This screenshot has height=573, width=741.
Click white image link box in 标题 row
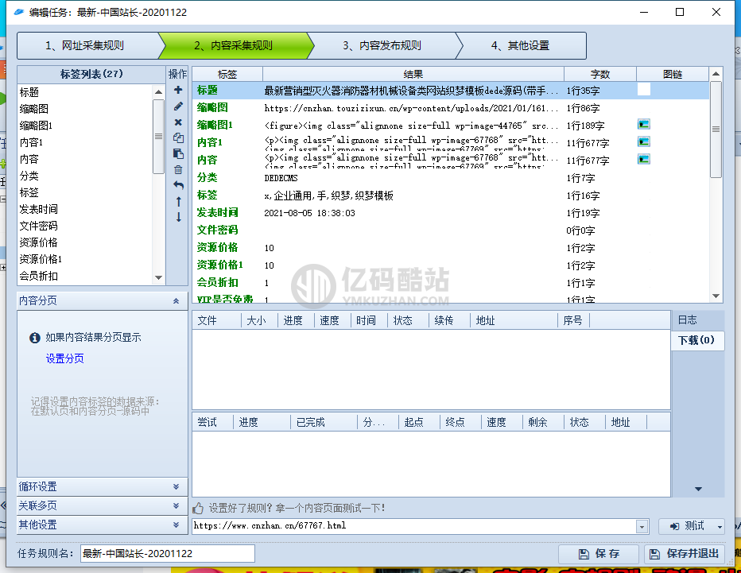tap(644, 90)
